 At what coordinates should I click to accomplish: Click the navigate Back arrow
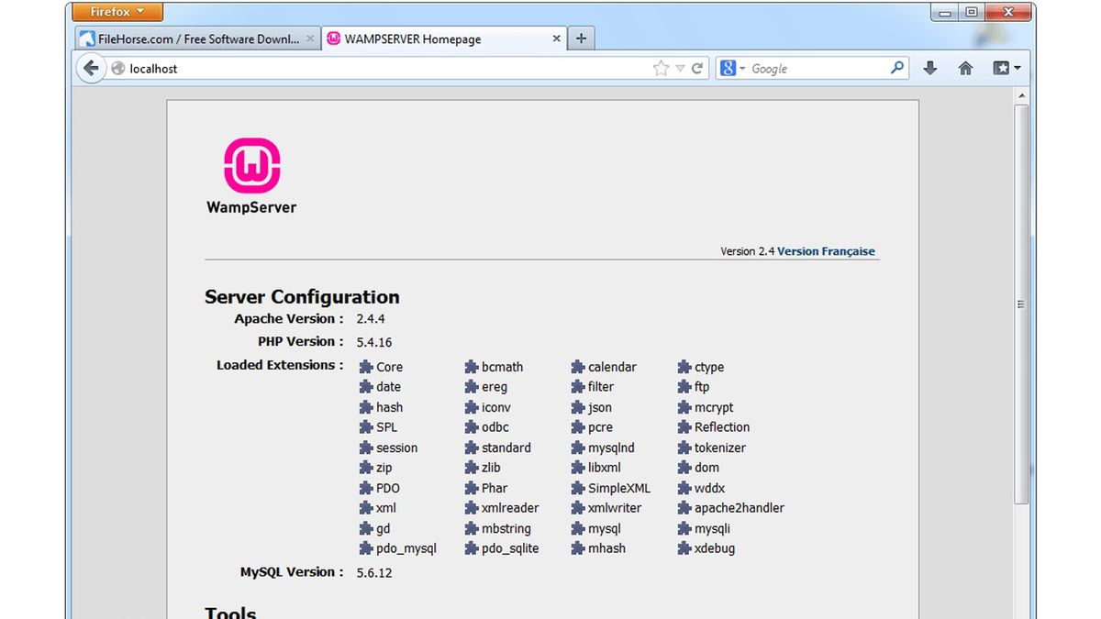(x=89, y=68)
